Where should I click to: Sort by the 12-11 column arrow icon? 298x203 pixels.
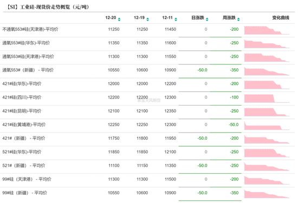point(176,19)
